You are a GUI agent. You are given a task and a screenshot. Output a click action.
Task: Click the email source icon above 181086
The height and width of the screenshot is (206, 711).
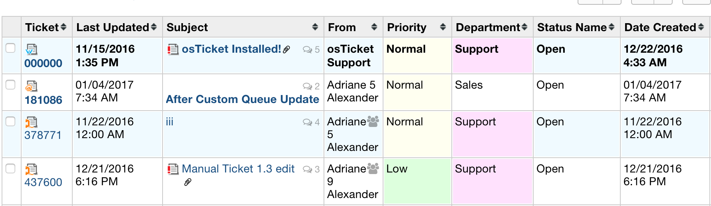click(x=31, y=86)
